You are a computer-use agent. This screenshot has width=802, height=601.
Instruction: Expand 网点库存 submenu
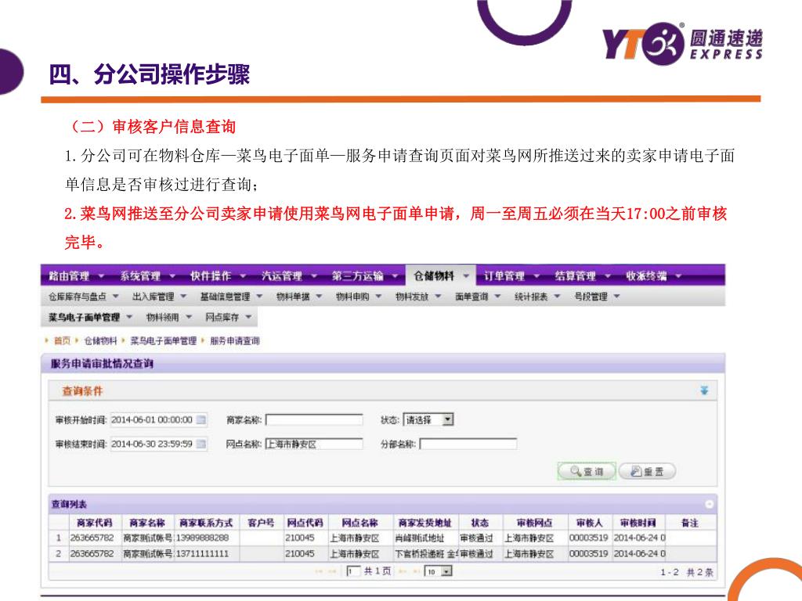pos(229,318)
